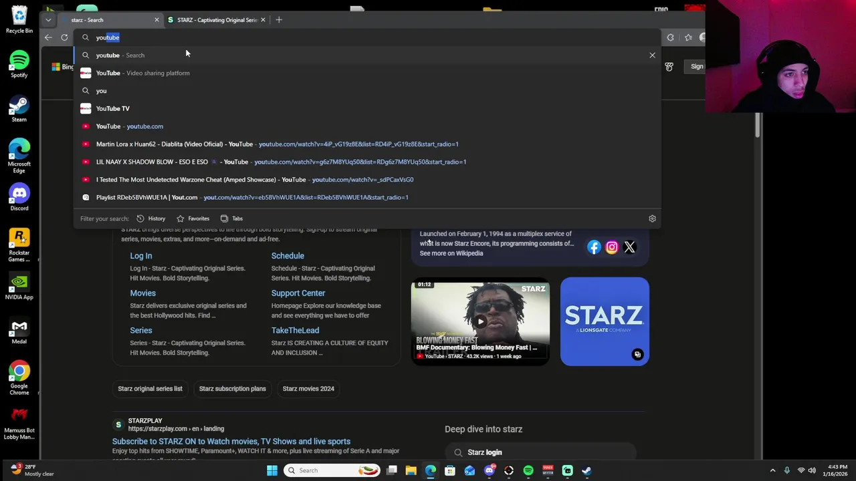Viewport: 856px width, 481px height.
Task: Close the STARZ Captivating Original Series tab
Action: [x=263, y=20]
